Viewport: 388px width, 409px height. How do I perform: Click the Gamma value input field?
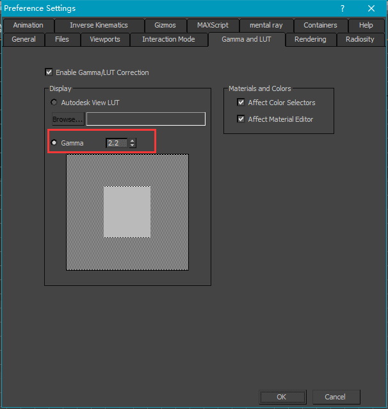[117, 143]
